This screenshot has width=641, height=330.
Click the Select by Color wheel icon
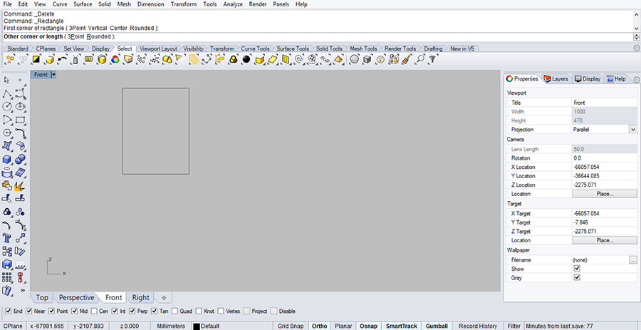pos(115,59)
